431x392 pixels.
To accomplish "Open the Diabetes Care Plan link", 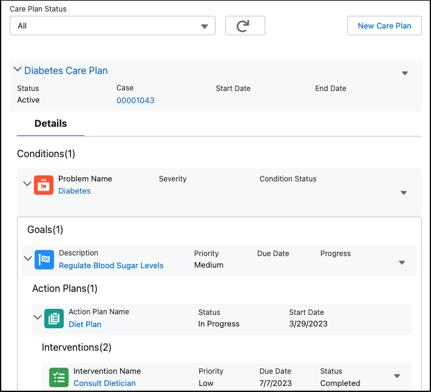I will point(66,70).
